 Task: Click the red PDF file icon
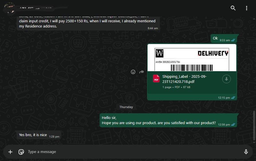coord(156,79)
